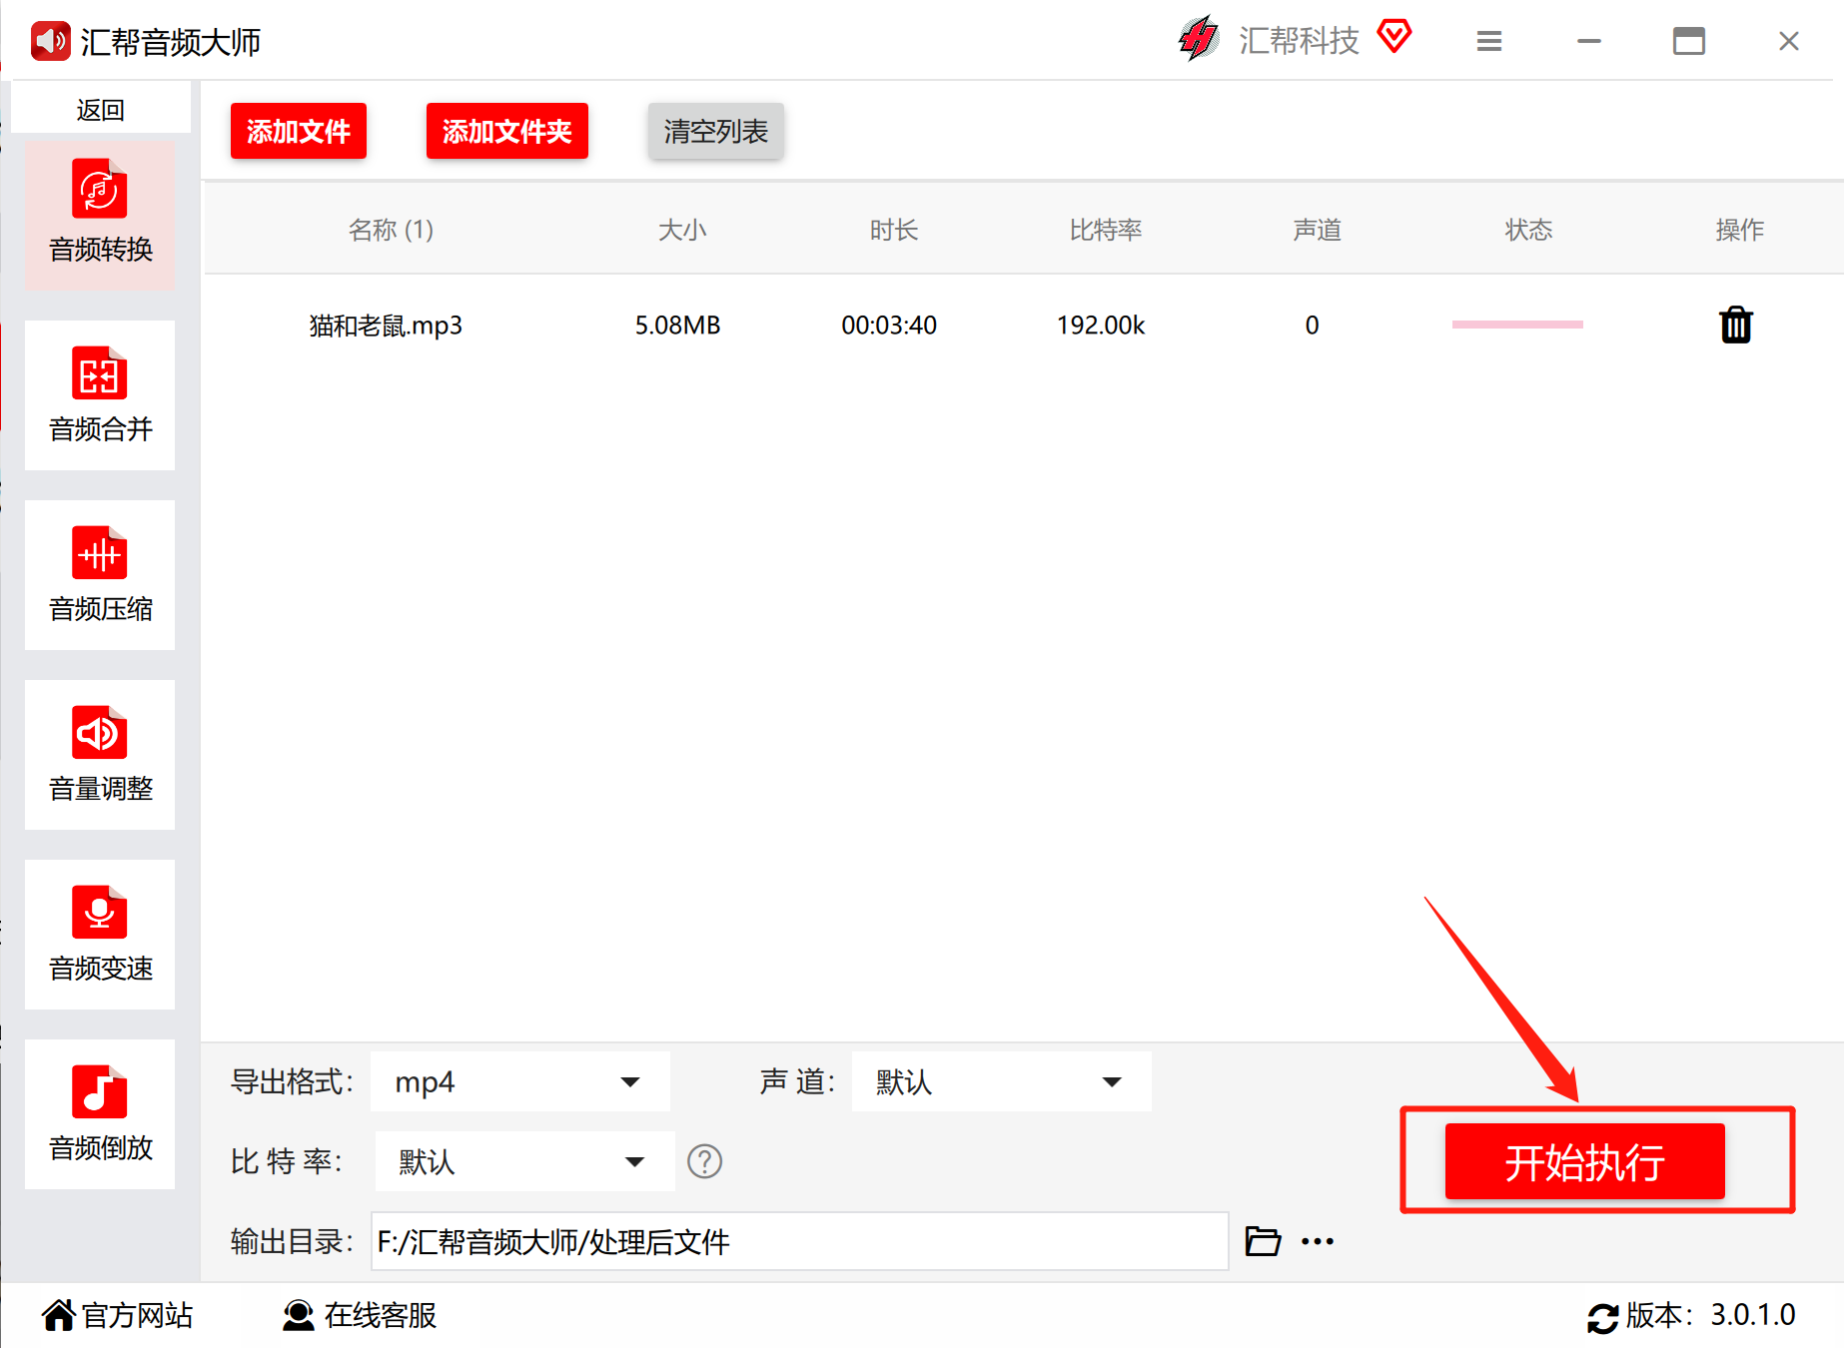Click the red diamond VIP icon
This screenshot has height=1348, width=1844.
tap(1394, 37)
